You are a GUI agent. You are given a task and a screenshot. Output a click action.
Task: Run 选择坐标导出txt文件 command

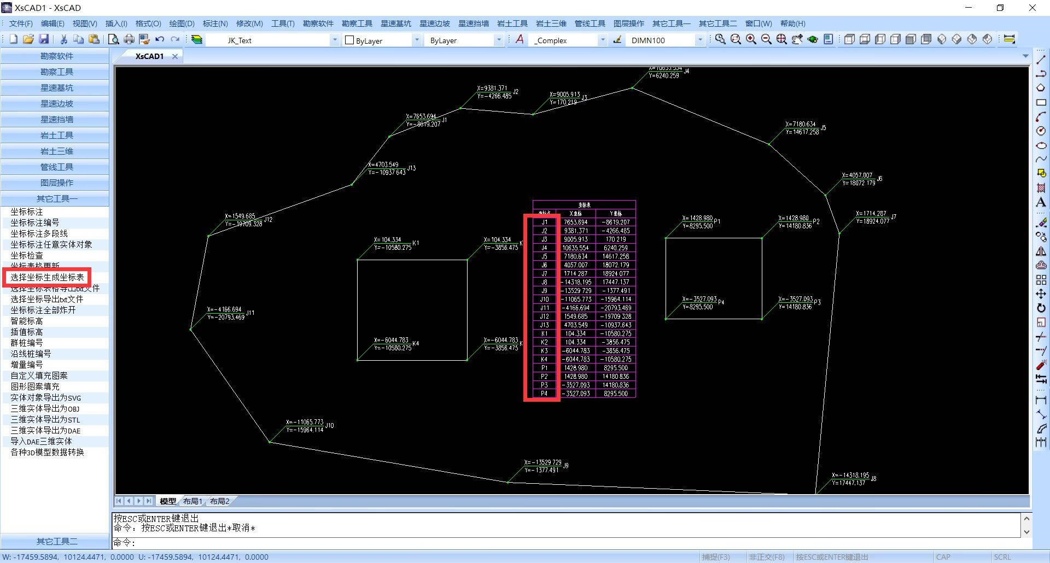click(46, 299)
